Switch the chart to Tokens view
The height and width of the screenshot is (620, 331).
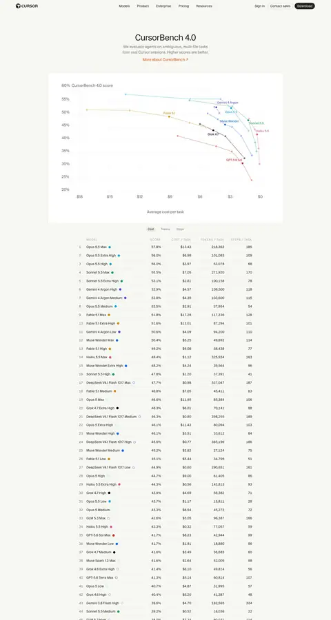click(165, 229)
